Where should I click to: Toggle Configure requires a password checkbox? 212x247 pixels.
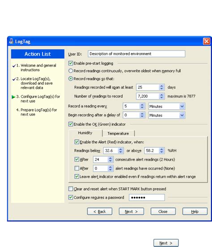tap(71, 197)
